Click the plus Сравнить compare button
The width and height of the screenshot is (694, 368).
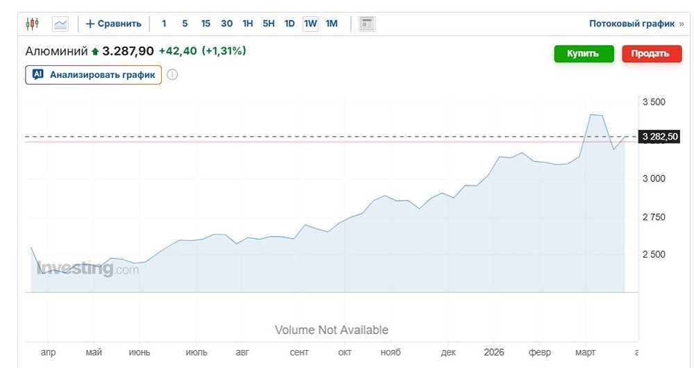click(113, 24)
